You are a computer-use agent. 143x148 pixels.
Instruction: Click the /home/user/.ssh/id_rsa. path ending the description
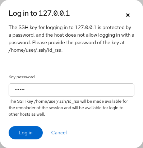36,50
